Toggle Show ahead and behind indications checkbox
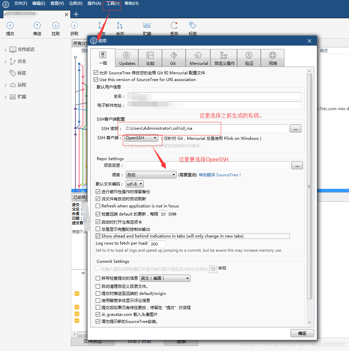Screen dimensions: 349x351 point(98,236)
